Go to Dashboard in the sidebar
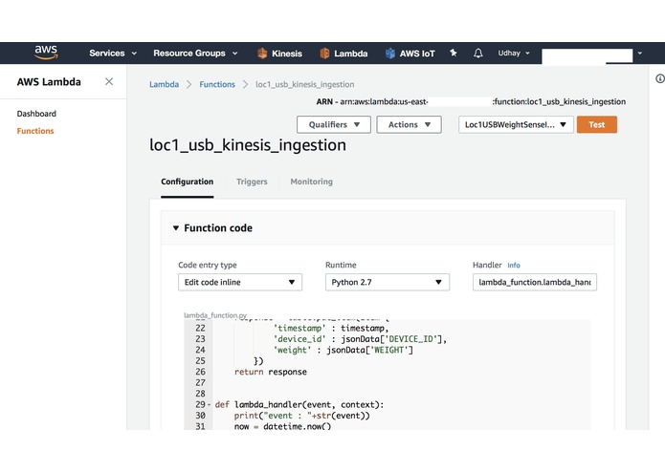Image resolution: width=665 pixels, height=472 pixels. 36,114
